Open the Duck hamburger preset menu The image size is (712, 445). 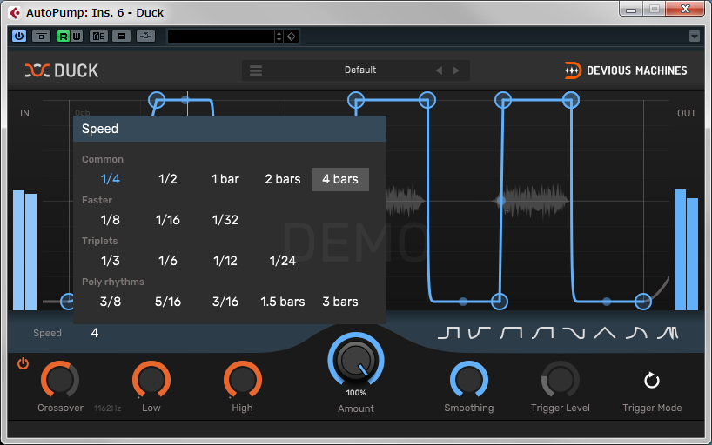coord(256,70)
